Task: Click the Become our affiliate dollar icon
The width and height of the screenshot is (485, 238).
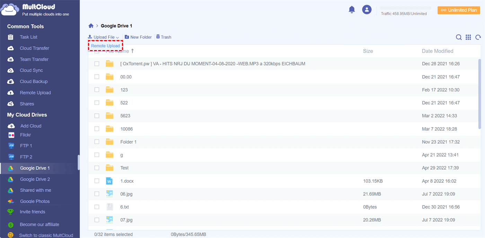Action: (x=11, y=225)
